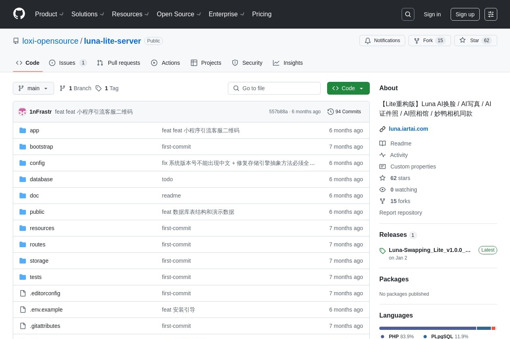
Task: Click the link icon beside luna.iartai.com
Action: tap(382, 129)
